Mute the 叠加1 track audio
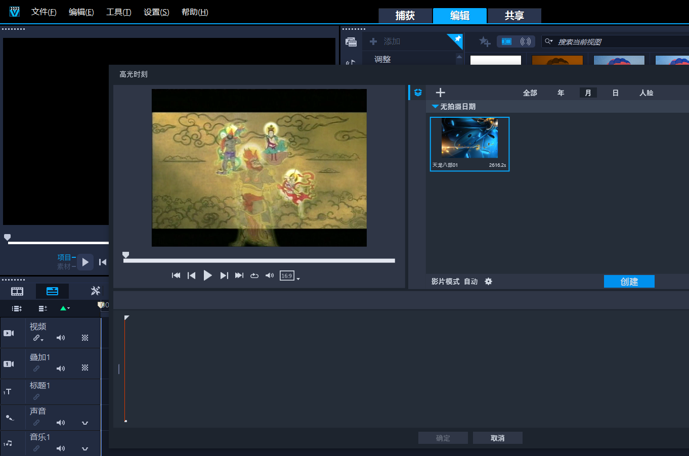 (61, 369)
